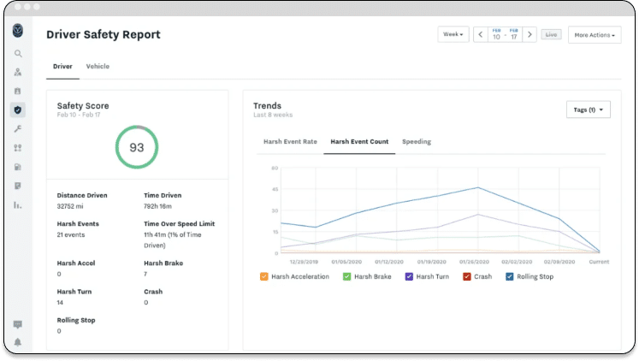Image resolution: width=639 pixels, height=361 pixels.
Task: Switch to the Vehicle tab
Action: (x=98, y=67)
